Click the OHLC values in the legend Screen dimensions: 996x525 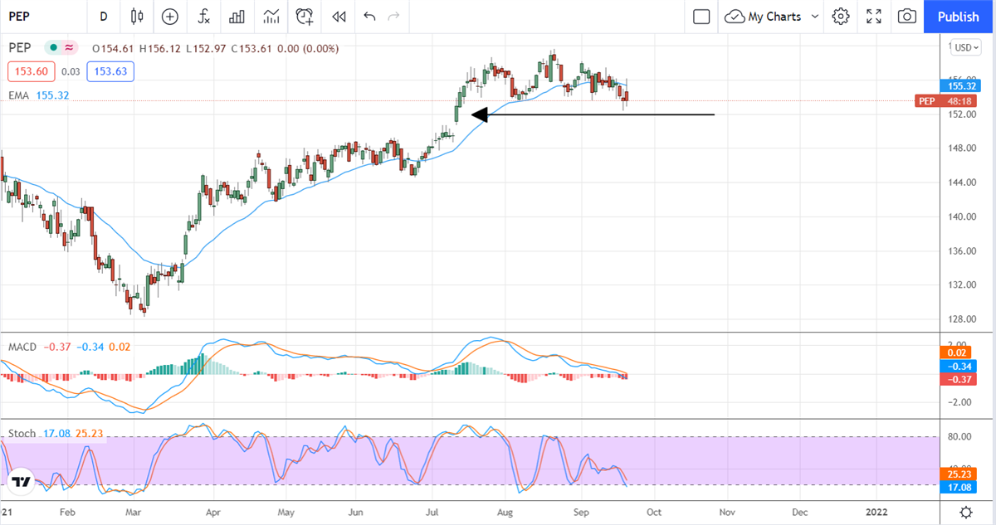215,48
